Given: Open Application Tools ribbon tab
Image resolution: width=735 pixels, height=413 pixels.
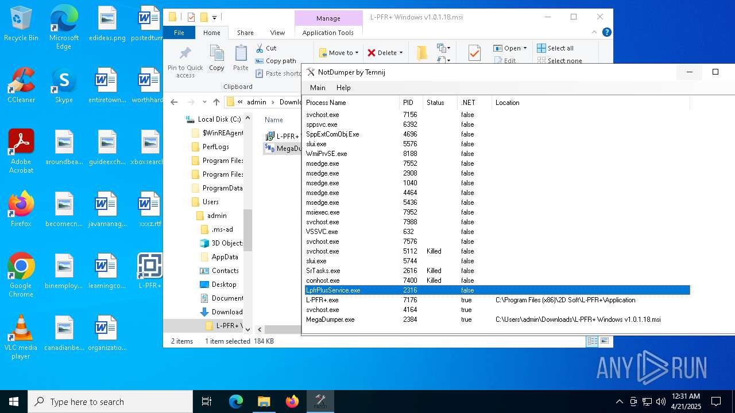Looking at the screenshot, I should [328, 33].
